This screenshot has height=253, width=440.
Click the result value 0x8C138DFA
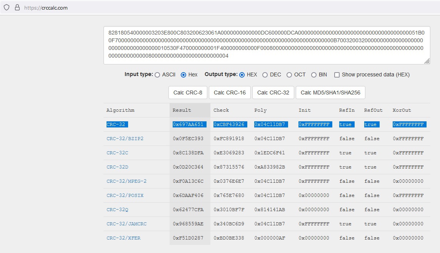coord(188,153)
